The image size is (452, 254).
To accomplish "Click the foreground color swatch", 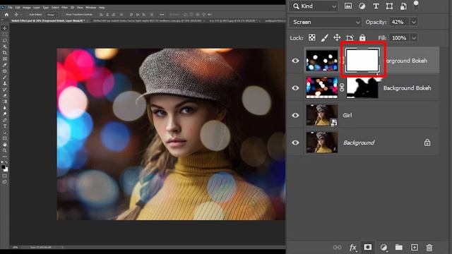I will coord(3,167).
